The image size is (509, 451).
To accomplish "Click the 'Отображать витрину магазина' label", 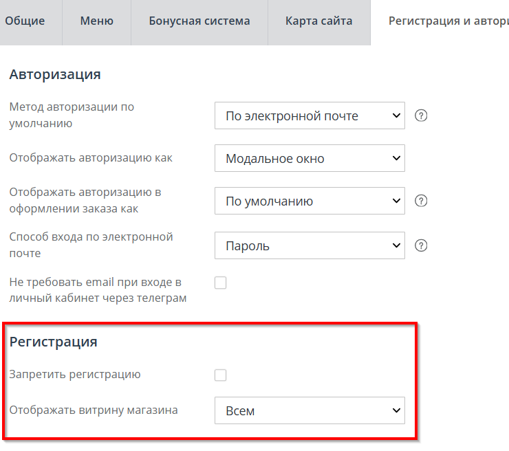I will pos(94,410).
